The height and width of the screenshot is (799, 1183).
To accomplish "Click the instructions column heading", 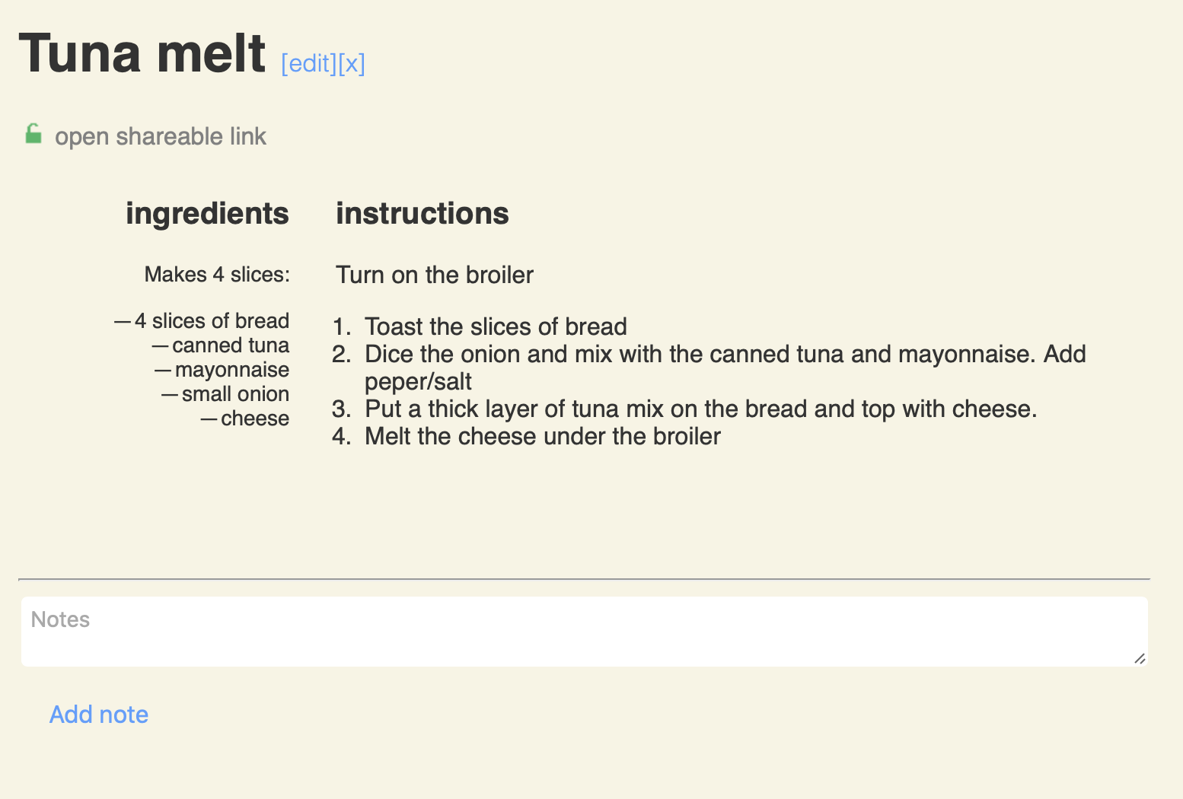I will click(422, 214).
